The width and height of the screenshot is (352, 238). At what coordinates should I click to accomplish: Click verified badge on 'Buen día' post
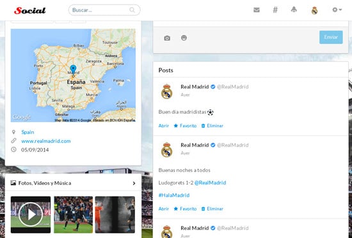(213, 87)
